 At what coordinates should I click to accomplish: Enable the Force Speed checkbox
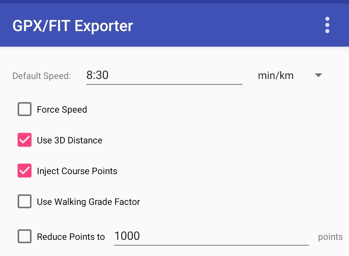pos(25,109)
